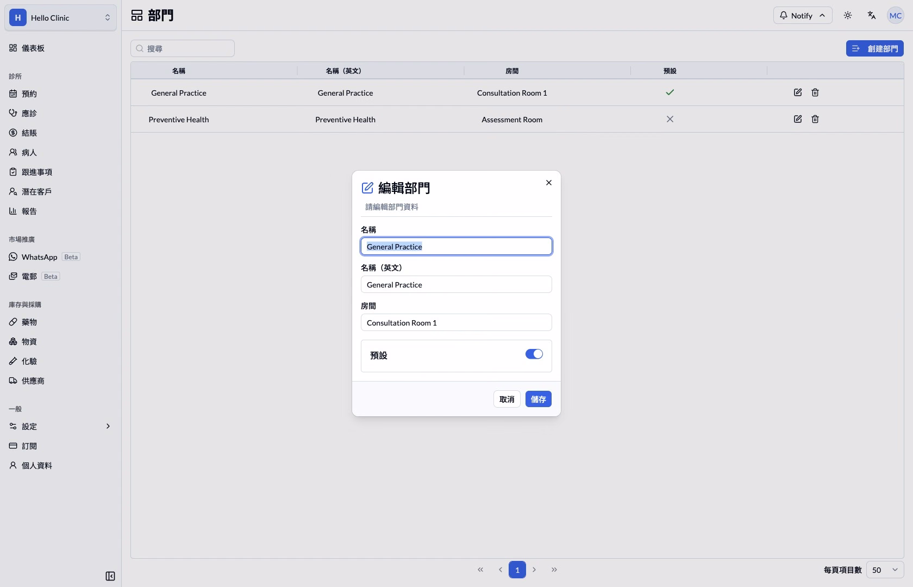Edit the Preventive Health department row
Viewport: 913px width, 587px height.
(798, 119)
